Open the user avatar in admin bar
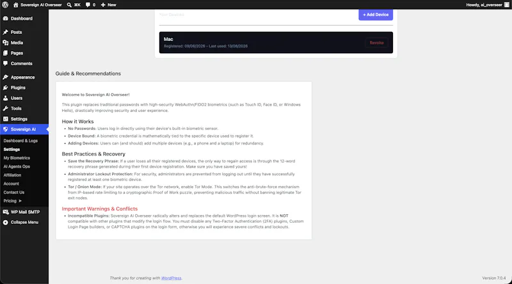This screenshot has width=512, height=284. click(x=507, y=5)
